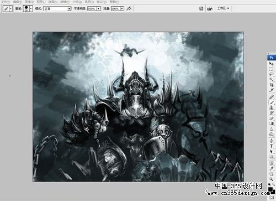Open Adobe Bridge from options bar
Screen dimensions: 276x201
point(210,8)
